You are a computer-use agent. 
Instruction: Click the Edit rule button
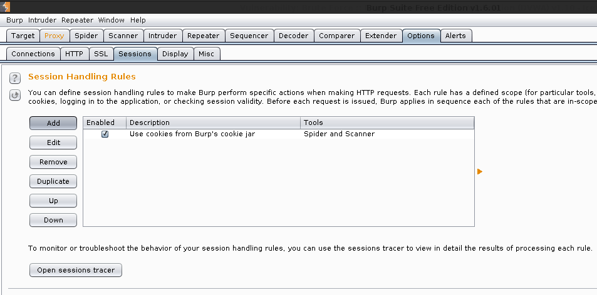(x=53, y=142)
